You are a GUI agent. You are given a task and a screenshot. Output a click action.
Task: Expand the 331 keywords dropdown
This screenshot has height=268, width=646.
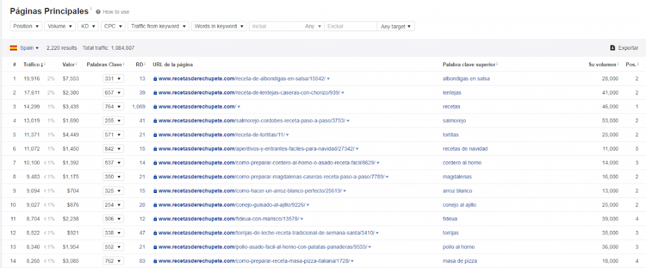[x=114, y=79]
